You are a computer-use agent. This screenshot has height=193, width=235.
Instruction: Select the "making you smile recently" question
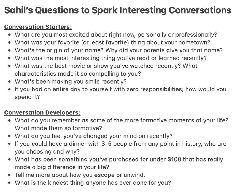click(71, 82)
